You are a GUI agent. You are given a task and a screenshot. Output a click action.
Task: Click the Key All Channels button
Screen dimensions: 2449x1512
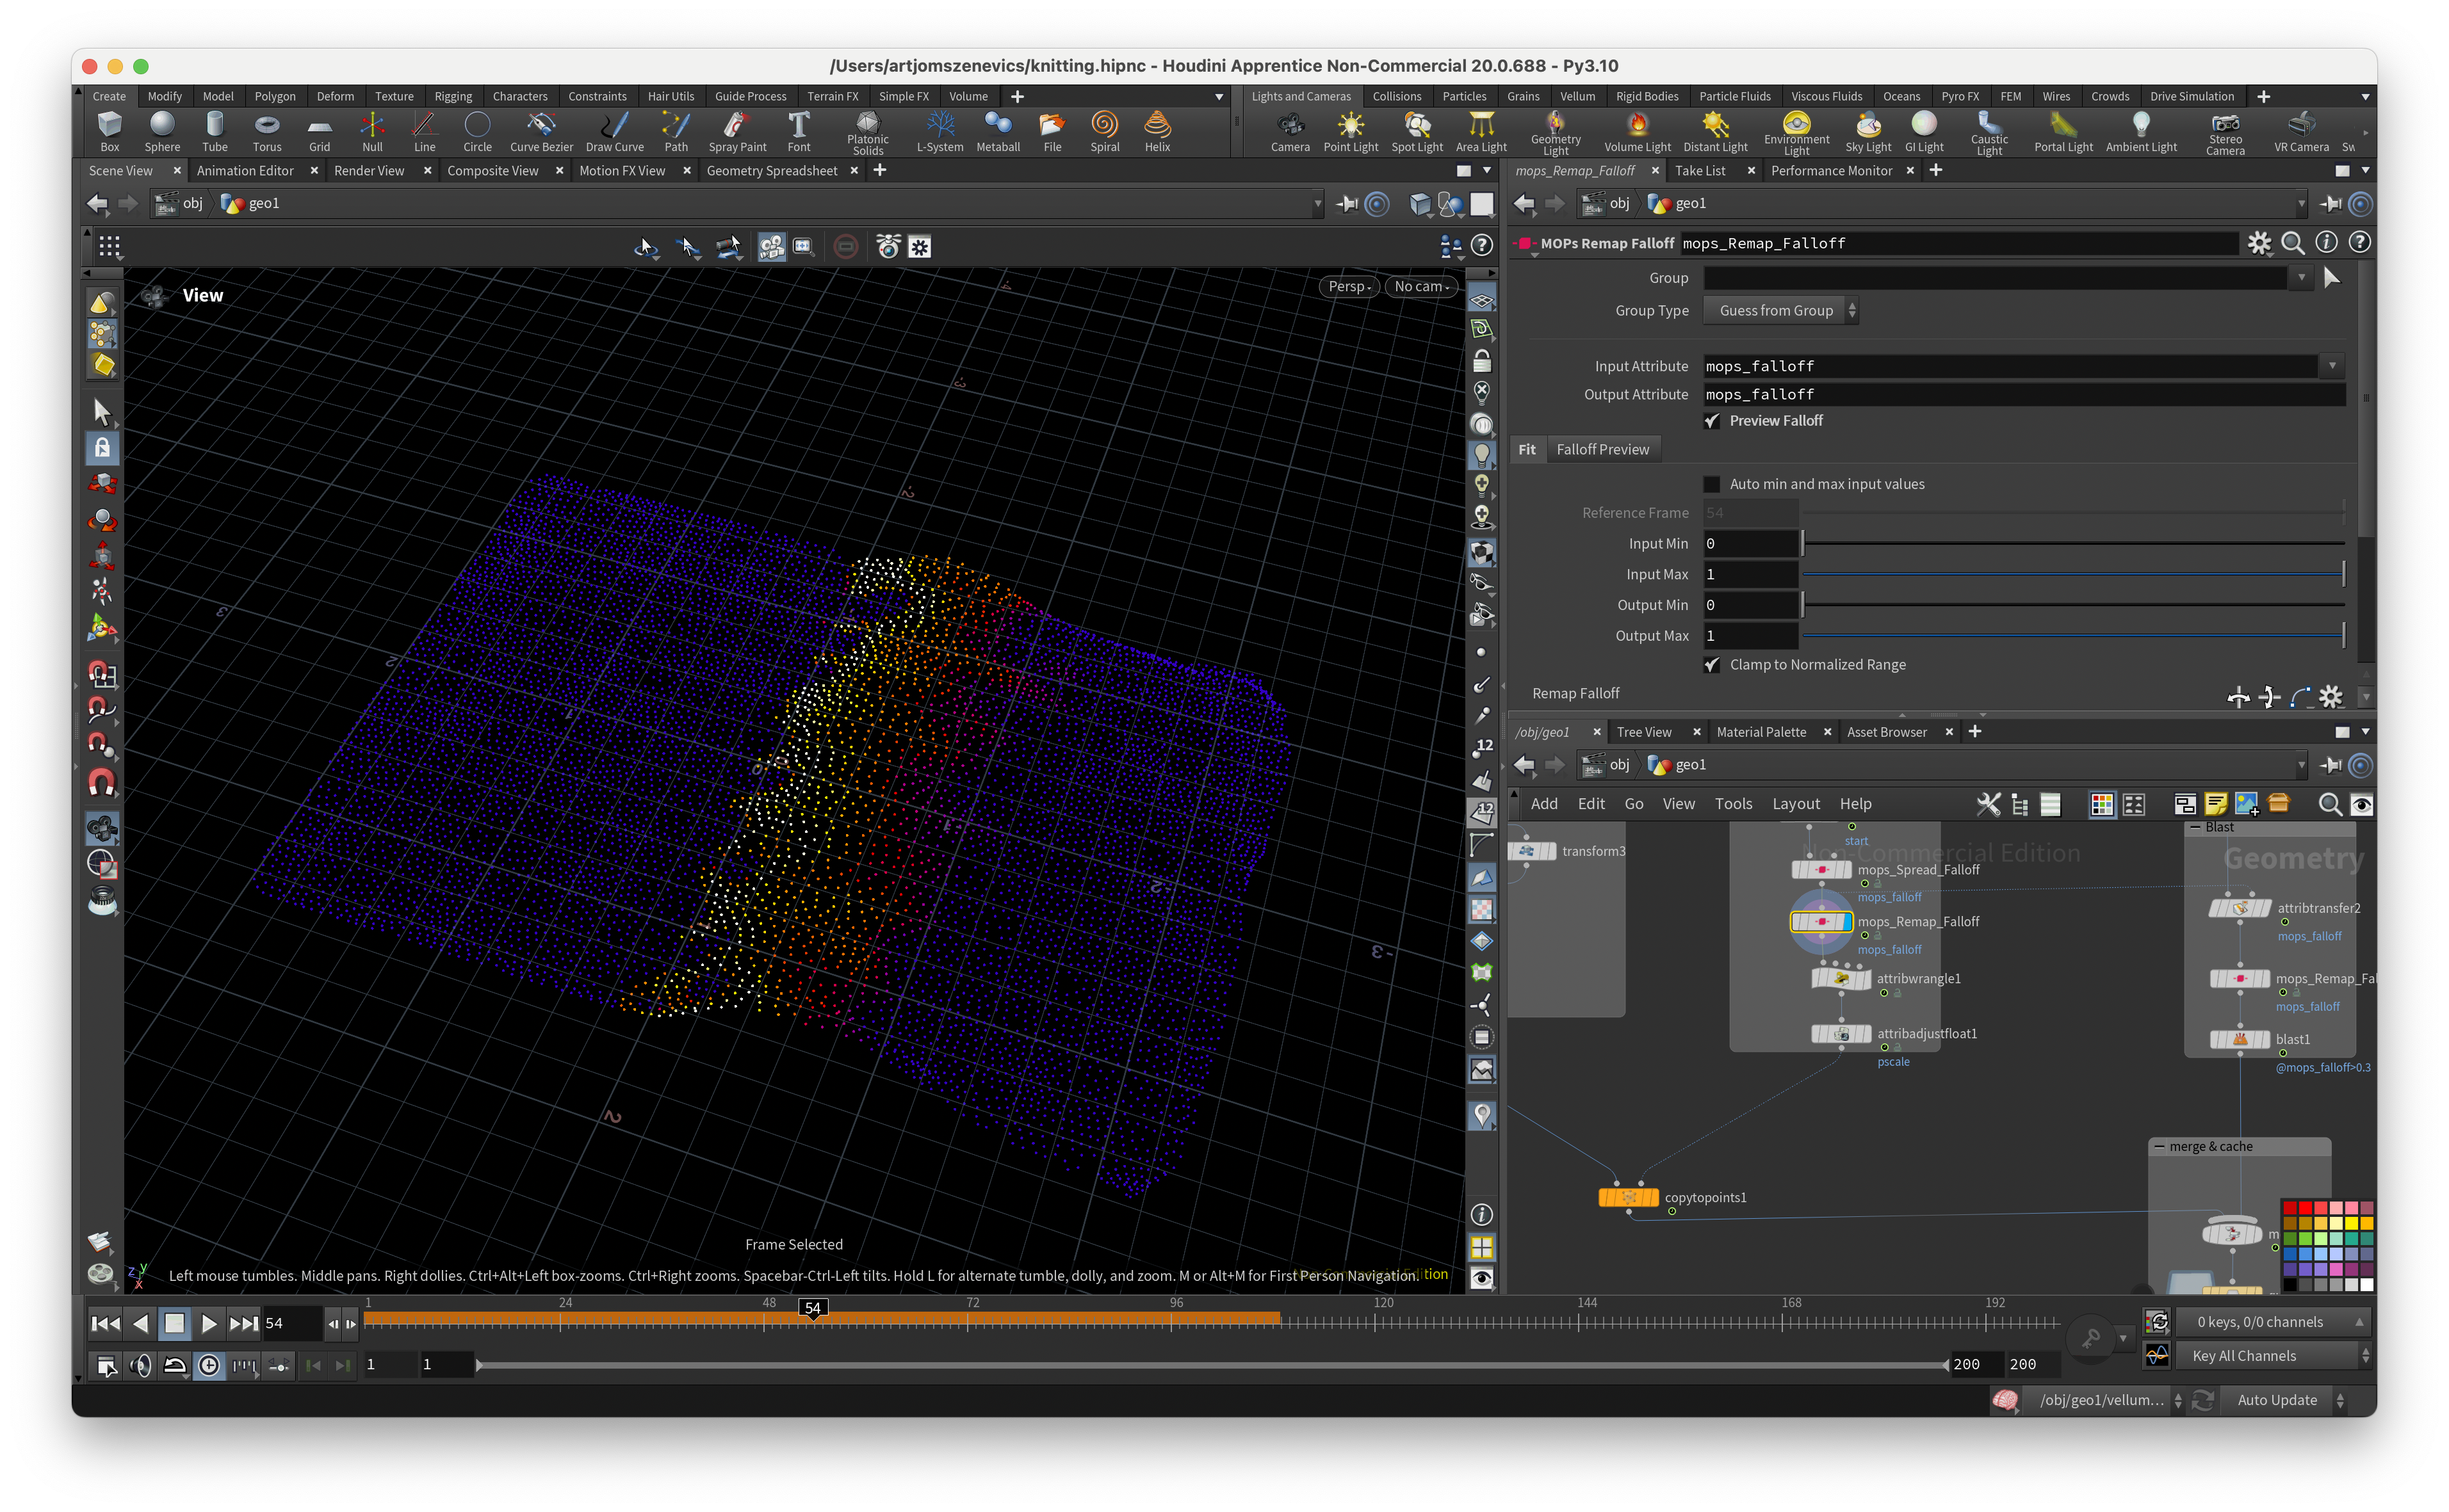pyautogui.click(x=2243, y=1356)
